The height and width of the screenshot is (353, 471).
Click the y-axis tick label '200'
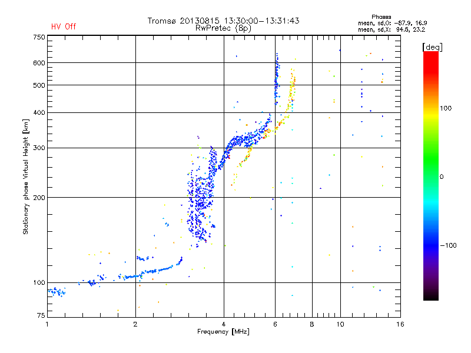click(39, 198)
